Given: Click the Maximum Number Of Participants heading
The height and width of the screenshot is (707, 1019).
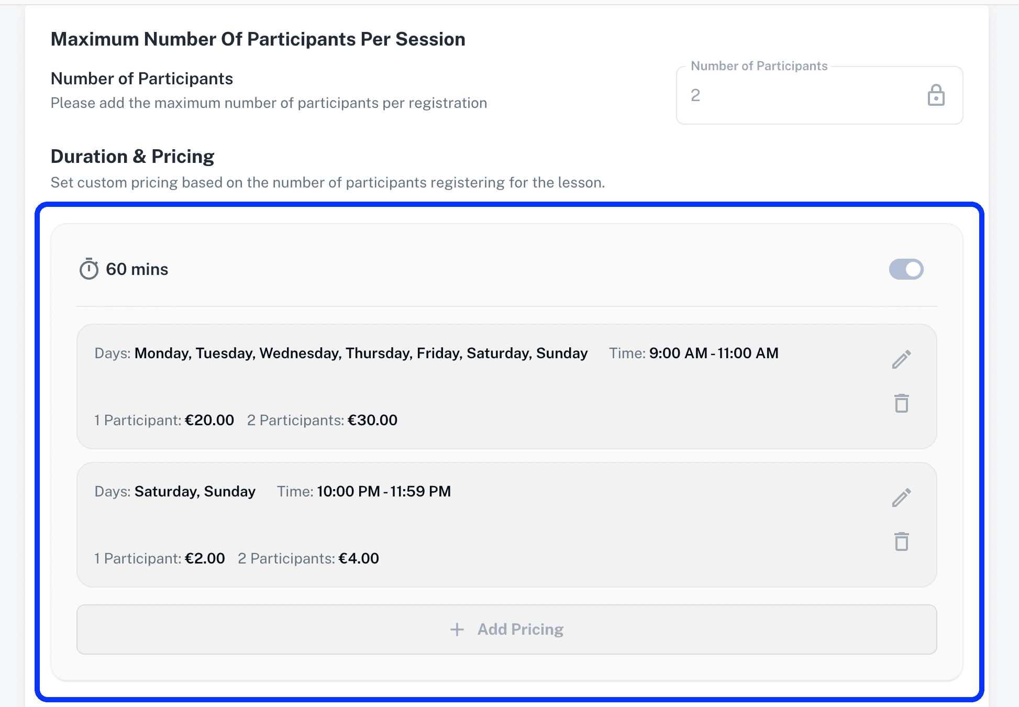Looking at the screenshot, I should (x=258, y=39).
